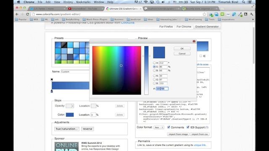Select the H hue radio button
Viewport: 269px width, 151px height.
pyautogui.click(x=154, y=63)
